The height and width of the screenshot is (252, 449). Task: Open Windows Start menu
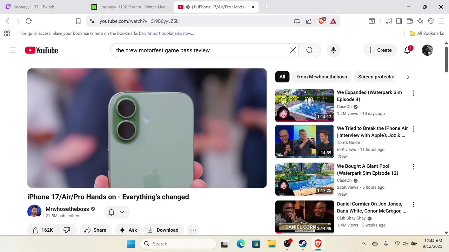coord(131,244)
